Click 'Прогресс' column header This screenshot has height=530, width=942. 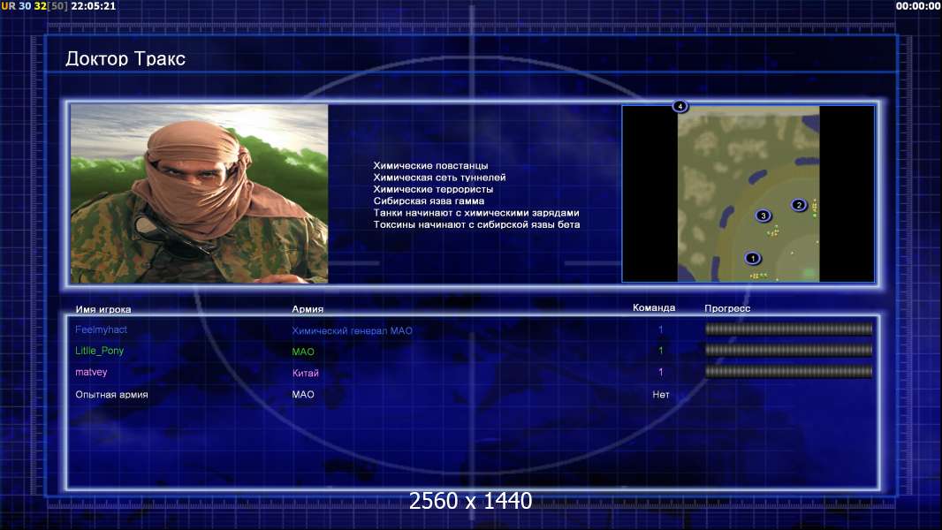[727, 308]
